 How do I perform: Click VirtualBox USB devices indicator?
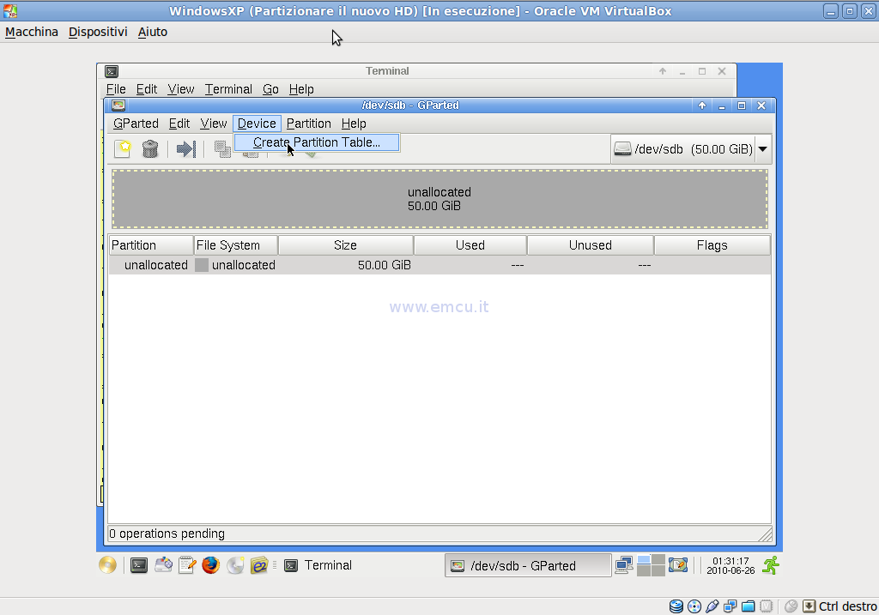pos(712,606)
